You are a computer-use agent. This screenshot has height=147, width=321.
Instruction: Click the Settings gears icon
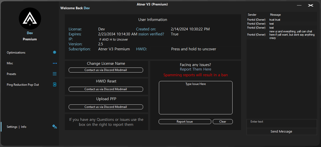(x=54, y=127)
